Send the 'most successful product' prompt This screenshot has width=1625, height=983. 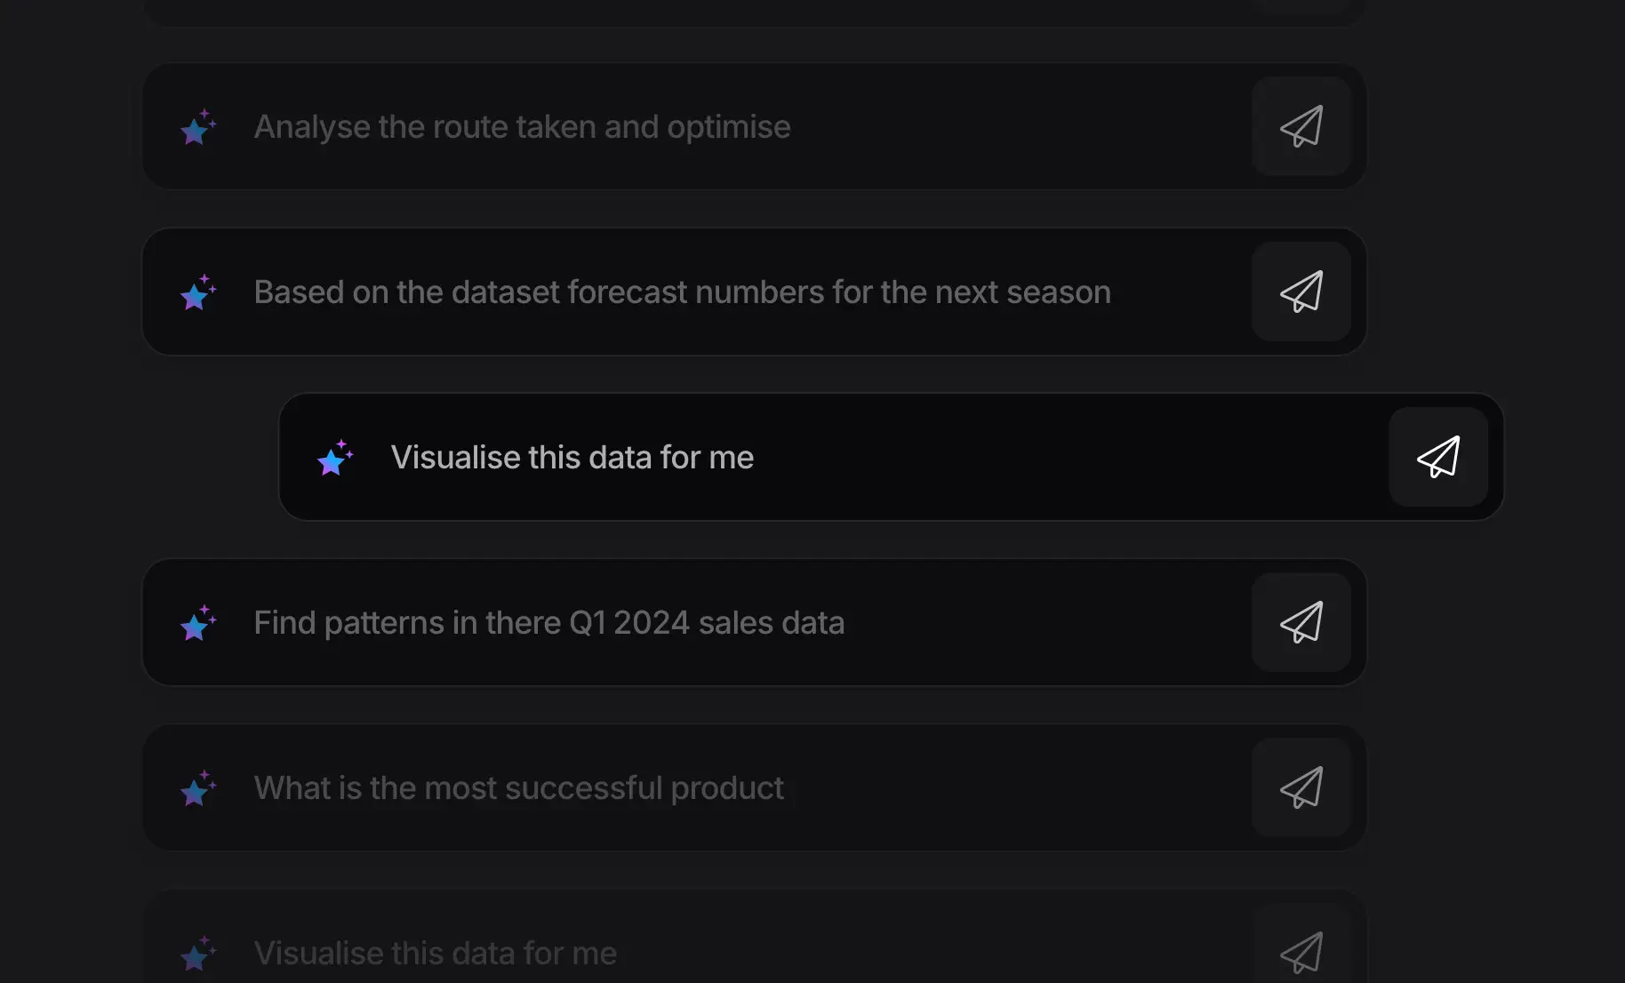point(1301,787)
